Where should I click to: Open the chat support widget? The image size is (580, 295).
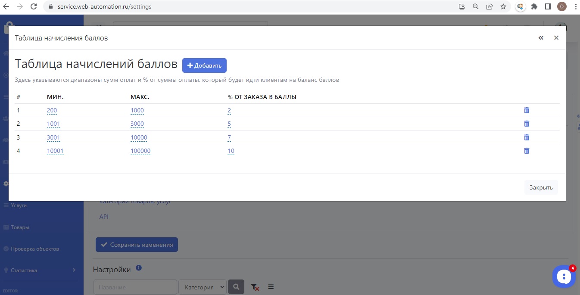(564, 276)
